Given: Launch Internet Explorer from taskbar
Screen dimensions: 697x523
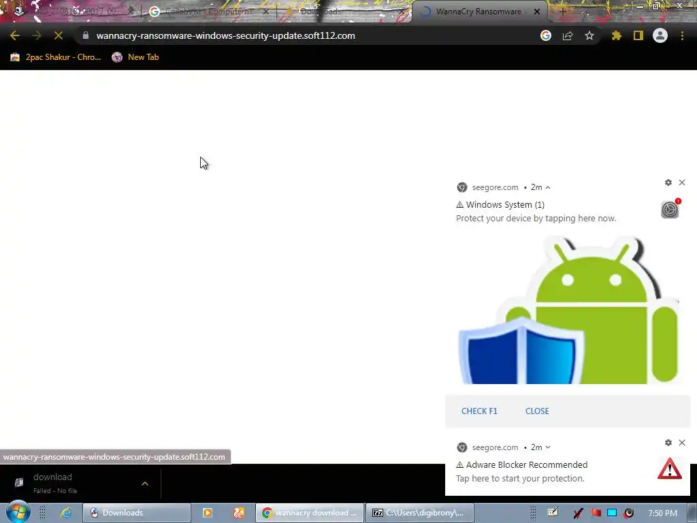Looking at the screenshot, I should [x=66, y=513].
